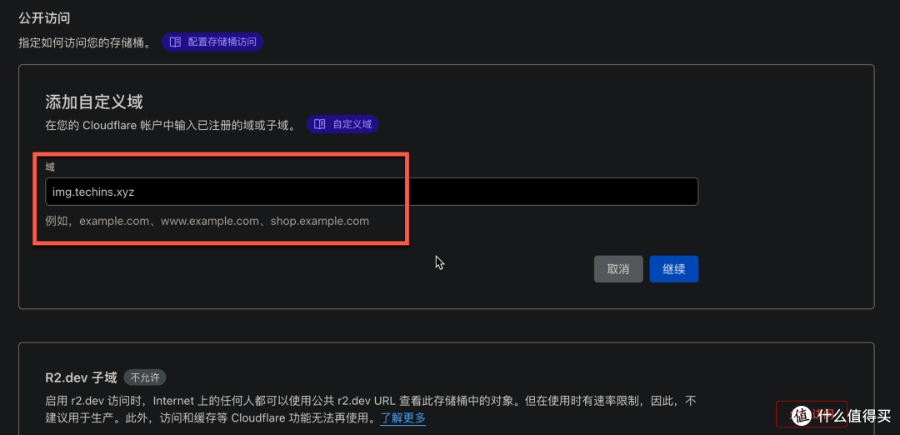The width and height of the screenshot is (900, 435).
Task: Click the 添加自定义域 heading
Action: pos(94,102)
